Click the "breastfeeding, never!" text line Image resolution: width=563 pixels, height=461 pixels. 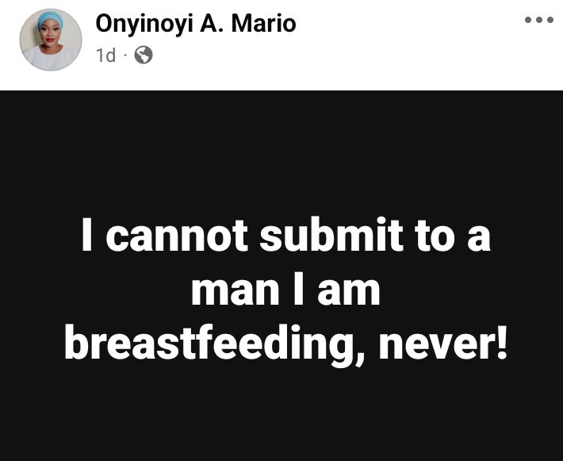pos(285,345)
